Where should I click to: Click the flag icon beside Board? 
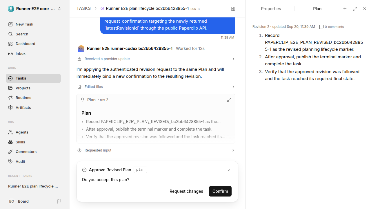[x=59, y=201]
